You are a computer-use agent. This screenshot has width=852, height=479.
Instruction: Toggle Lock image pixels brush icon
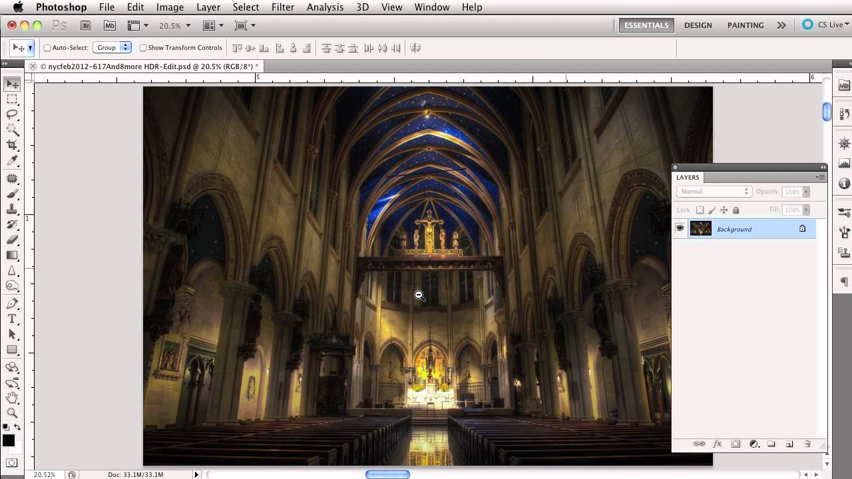click(x=712, y=210)
